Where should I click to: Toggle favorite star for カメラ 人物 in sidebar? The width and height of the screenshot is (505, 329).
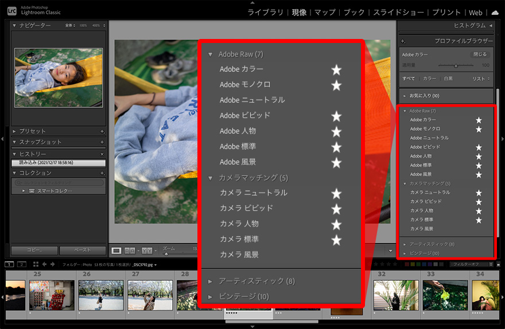click(x=479, y=211)
